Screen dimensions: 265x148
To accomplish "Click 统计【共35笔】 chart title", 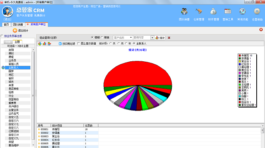I will (137, 50).
